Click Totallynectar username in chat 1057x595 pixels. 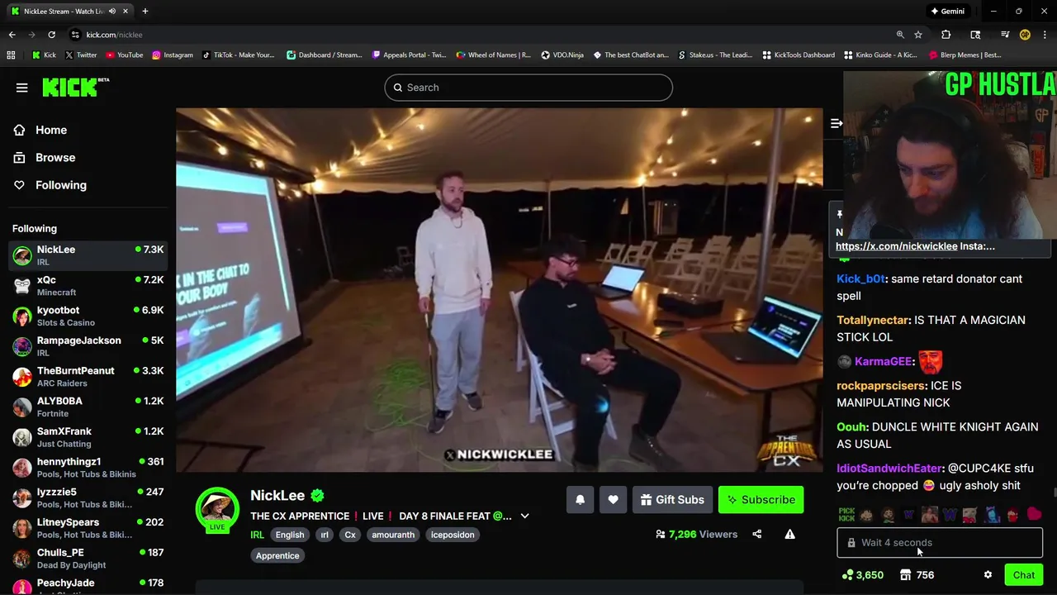873,320
